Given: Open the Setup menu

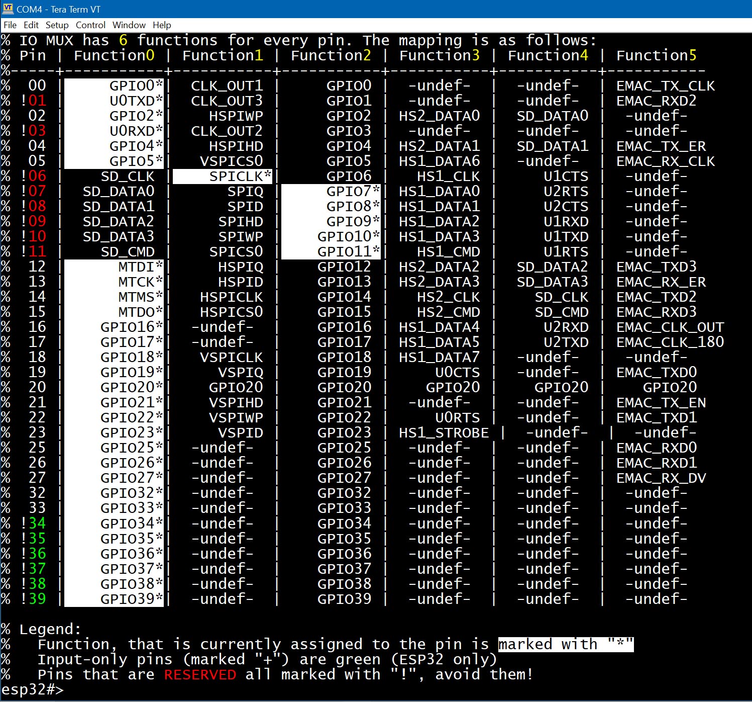Looking at the screenshot, I should click(x=57, y=25).
